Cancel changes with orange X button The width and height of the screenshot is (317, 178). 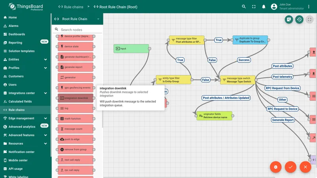pyautogui.click(x=305, y=167)
